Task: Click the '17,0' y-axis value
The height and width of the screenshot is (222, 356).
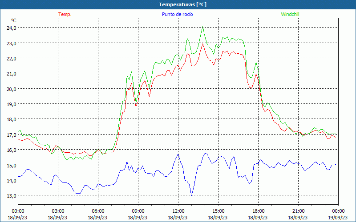Action: click(x=11, y=135)
